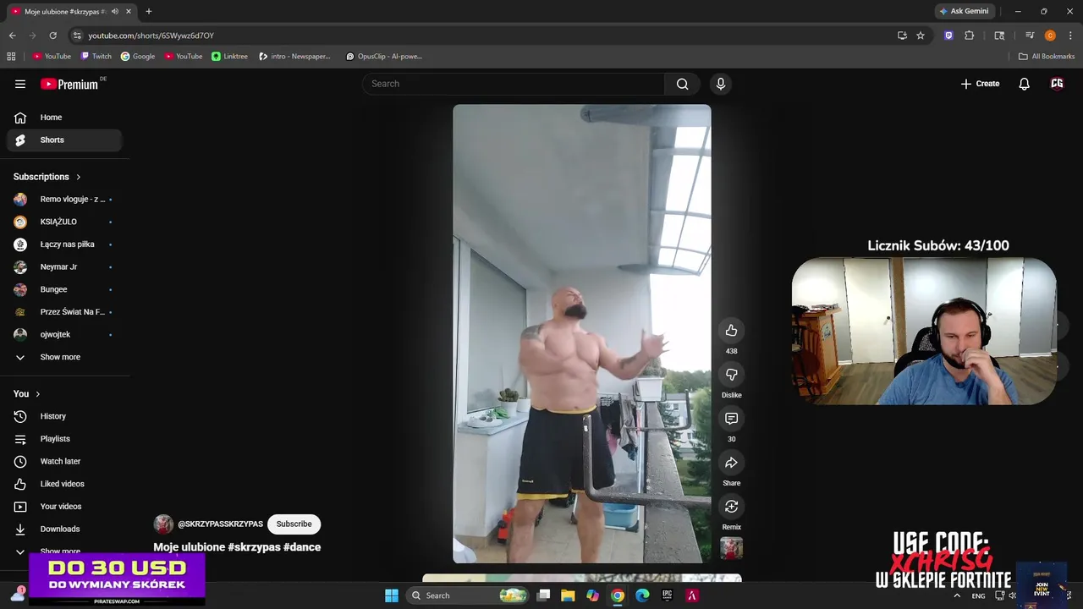Image resolution: width=1083 pixels, height=609 pixels.
Task: Click the YouTube search field
Action: coord(514,84)
